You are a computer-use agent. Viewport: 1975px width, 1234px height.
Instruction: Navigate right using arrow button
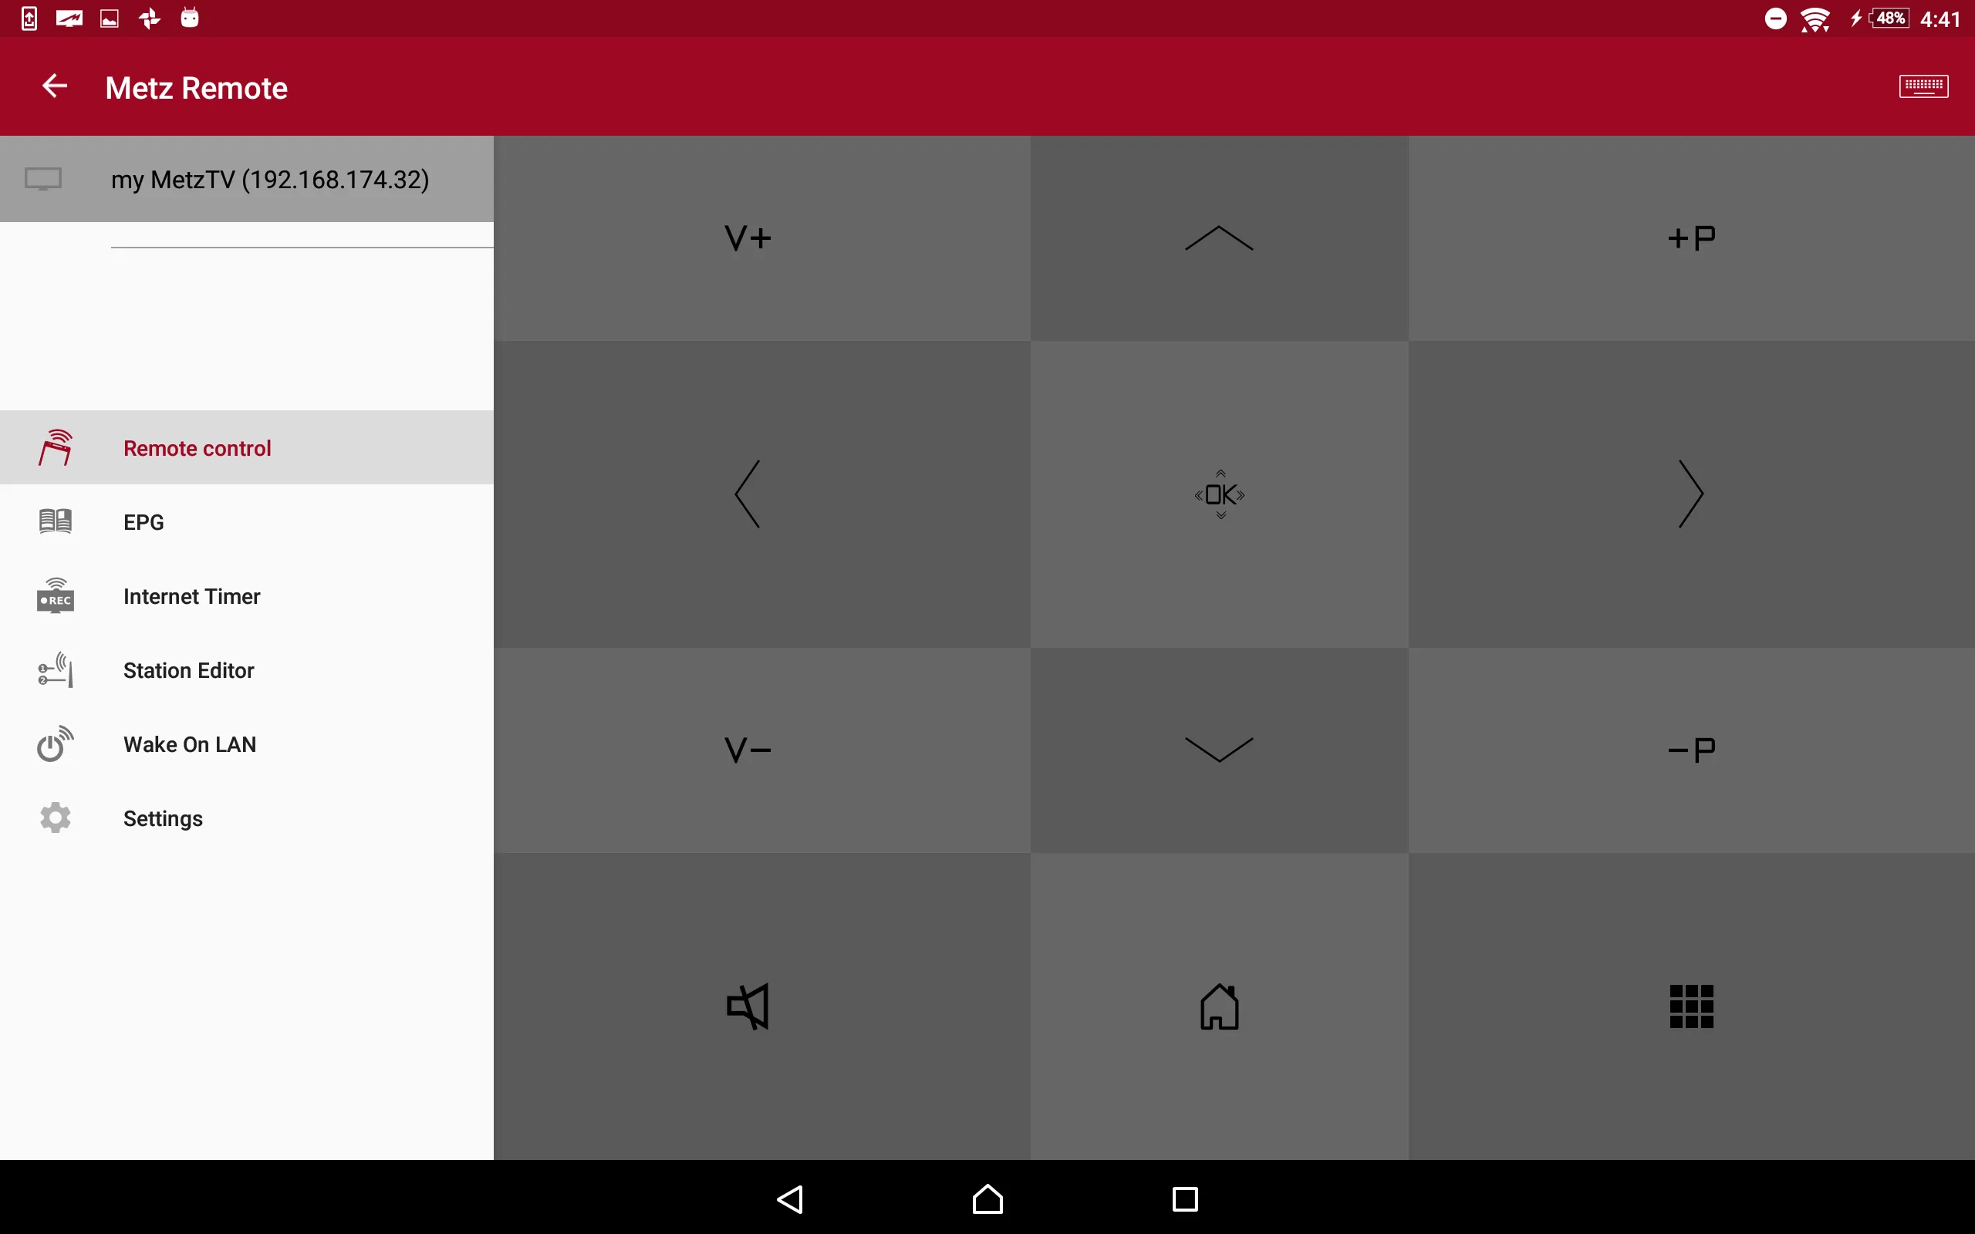[1690, 492]
